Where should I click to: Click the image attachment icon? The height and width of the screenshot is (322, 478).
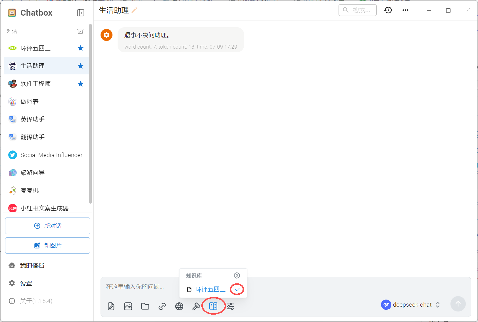click(x=128, y=306)
